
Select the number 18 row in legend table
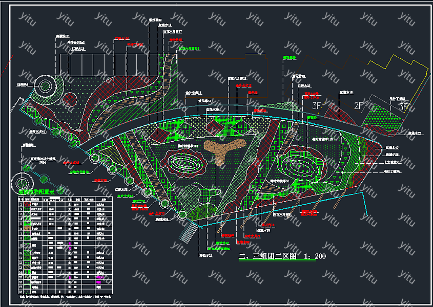(65, 292)
